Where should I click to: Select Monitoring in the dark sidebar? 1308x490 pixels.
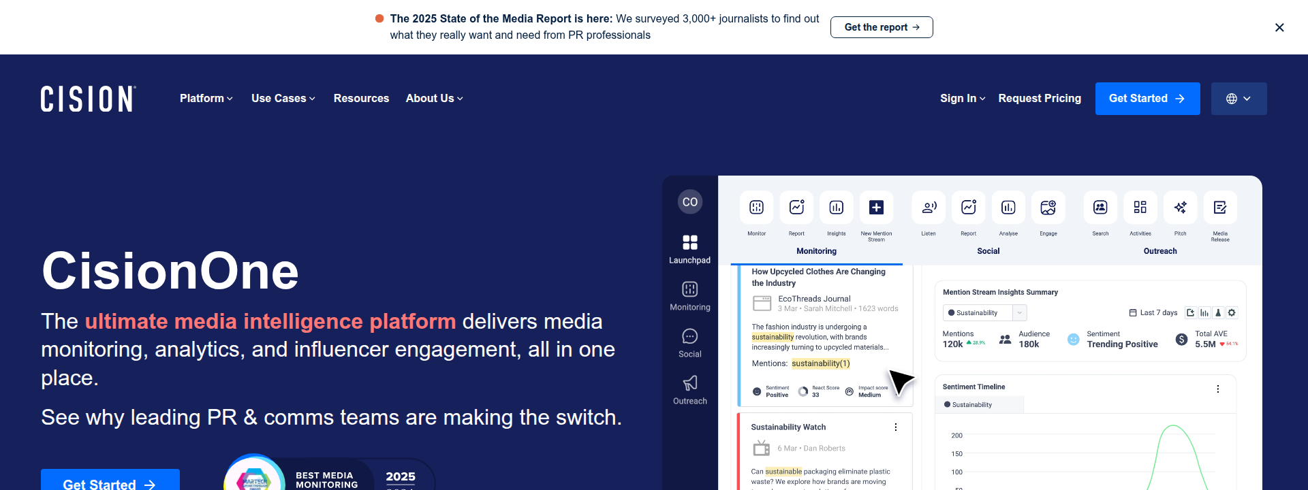click(690, 296)
